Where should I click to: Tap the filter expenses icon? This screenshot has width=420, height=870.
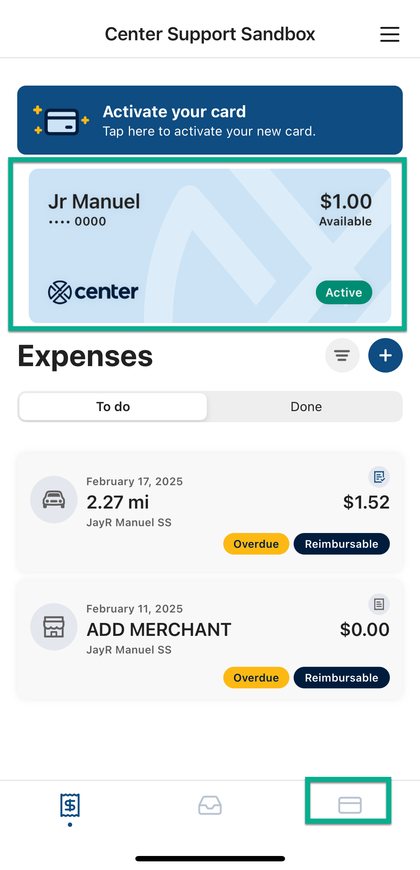click(342, 355)
